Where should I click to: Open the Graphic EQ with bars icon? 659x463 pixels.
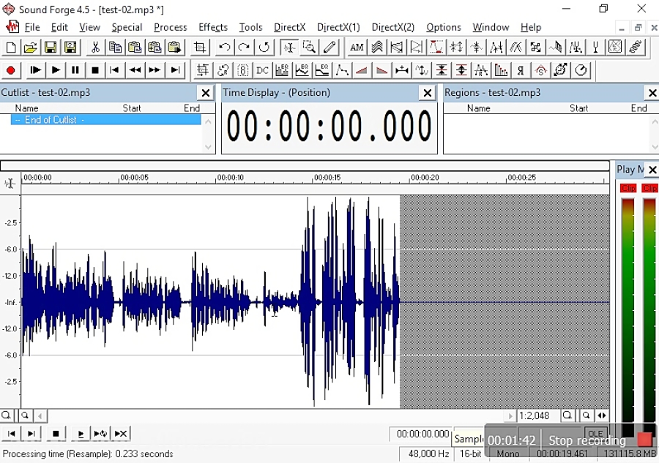click(x=282, y=70)
